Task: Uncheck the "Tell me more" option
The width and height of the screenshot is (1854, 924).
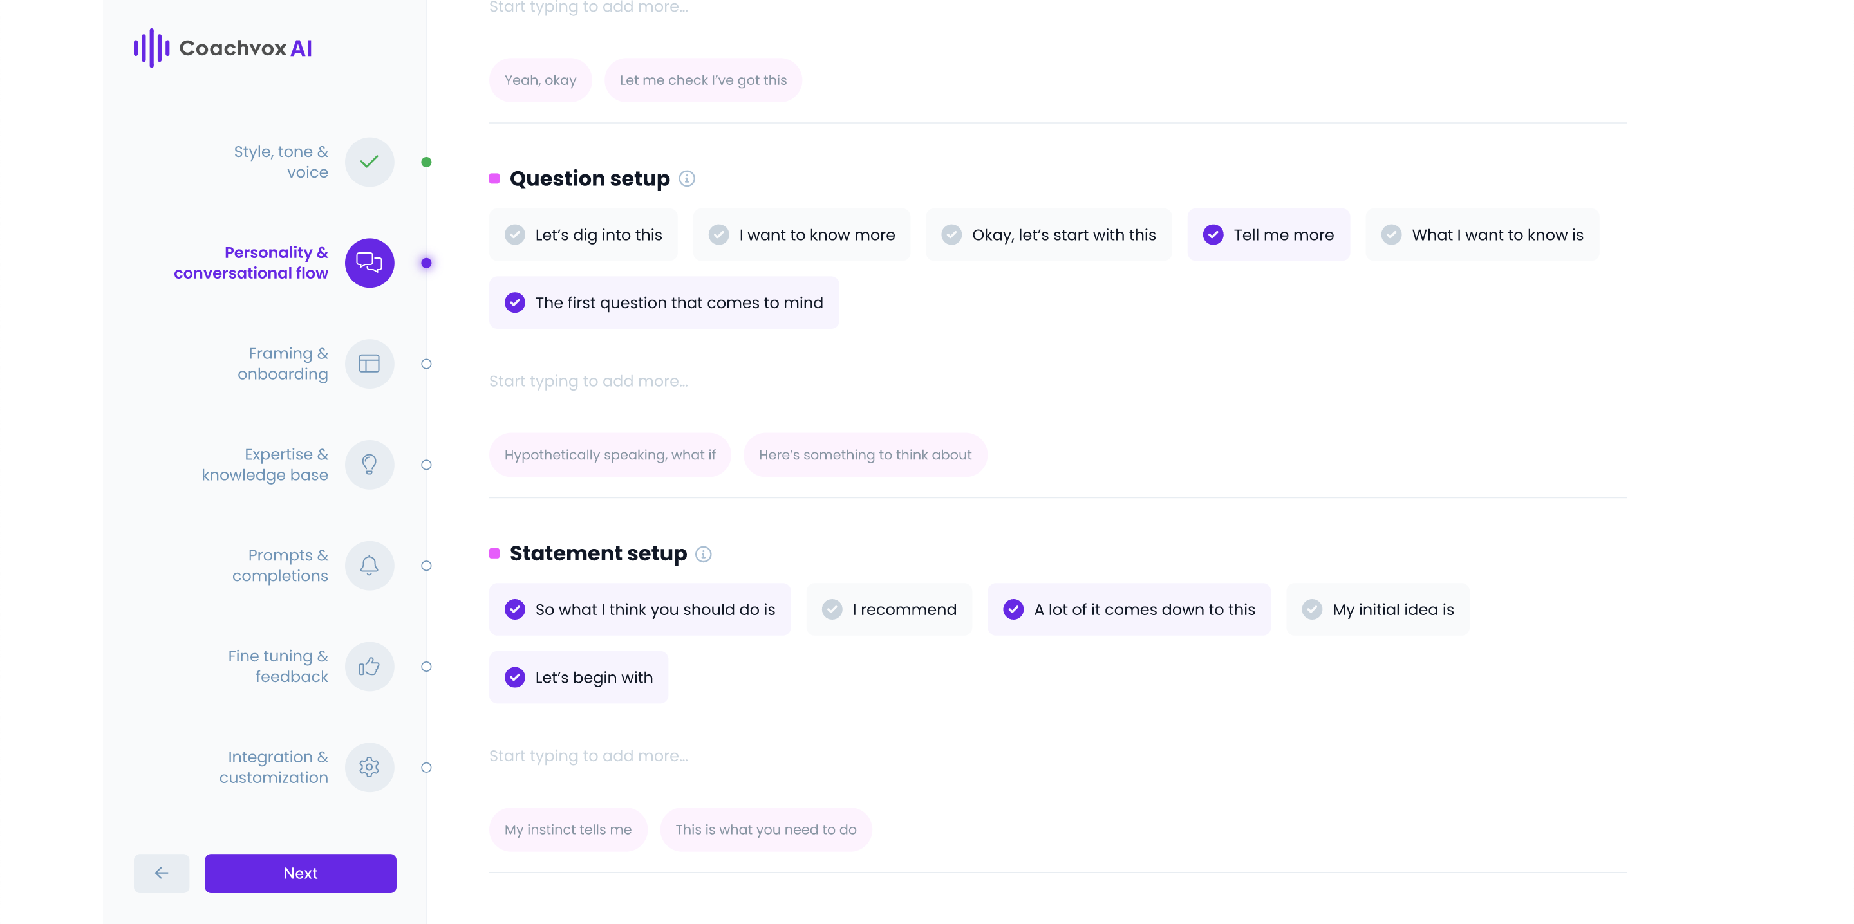Action: point(1268,235)
